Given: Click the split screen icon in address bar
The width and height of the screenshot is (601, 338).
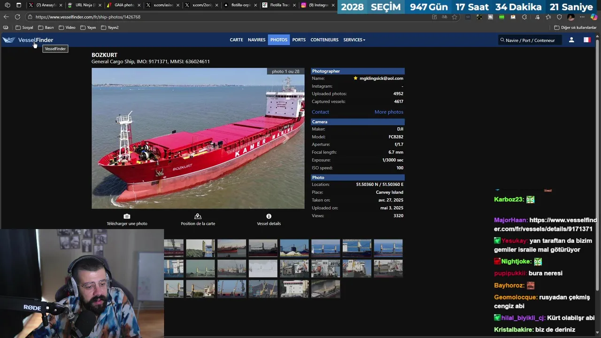Looking at the screenshot, I should [434, 17].
